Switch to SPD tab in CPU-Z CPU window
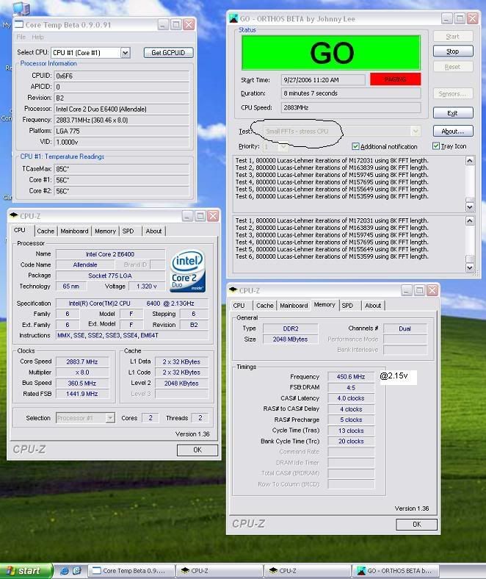This screenshot has height=579, width=486. pos(128,231)
